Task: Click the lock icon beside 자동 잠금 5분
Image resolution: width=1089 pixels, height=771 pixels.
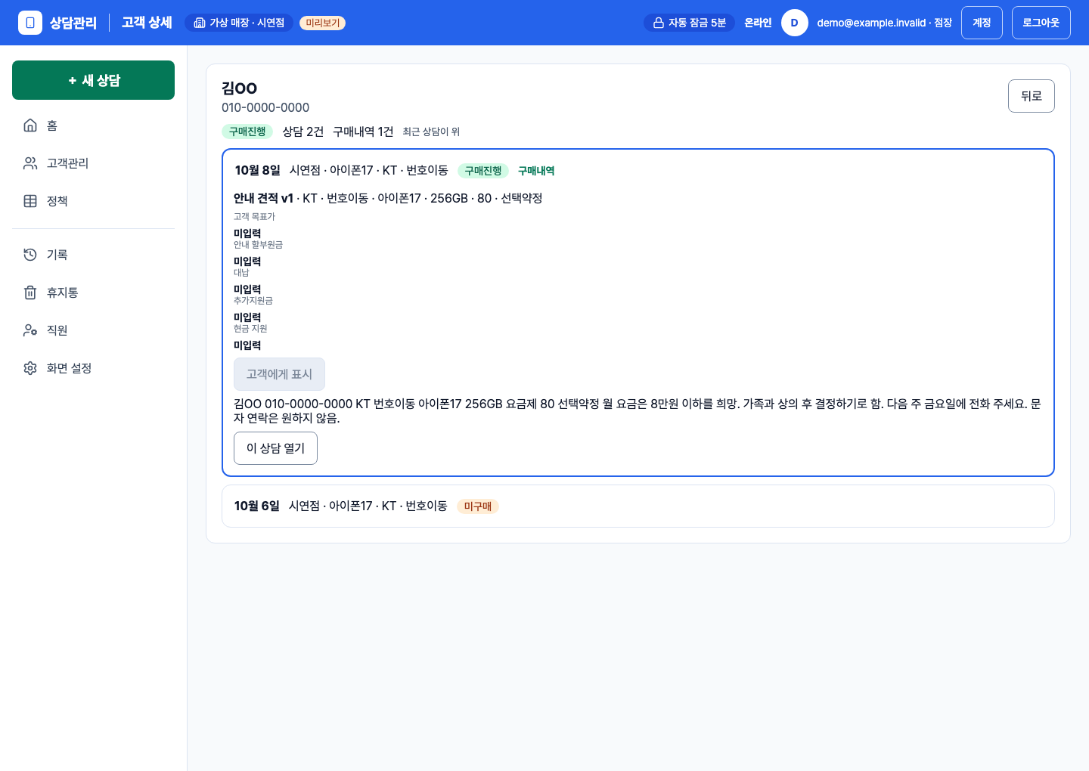Action: click(659, 23)
